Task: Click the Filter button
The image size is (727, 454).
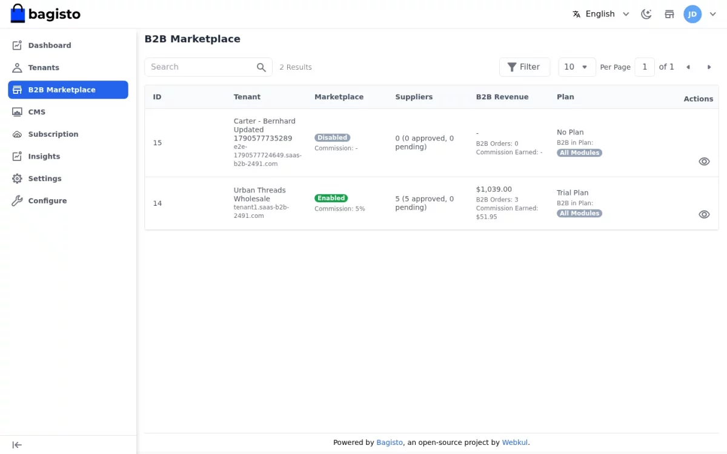Action: pyautogui.click(x=524, y=67)
